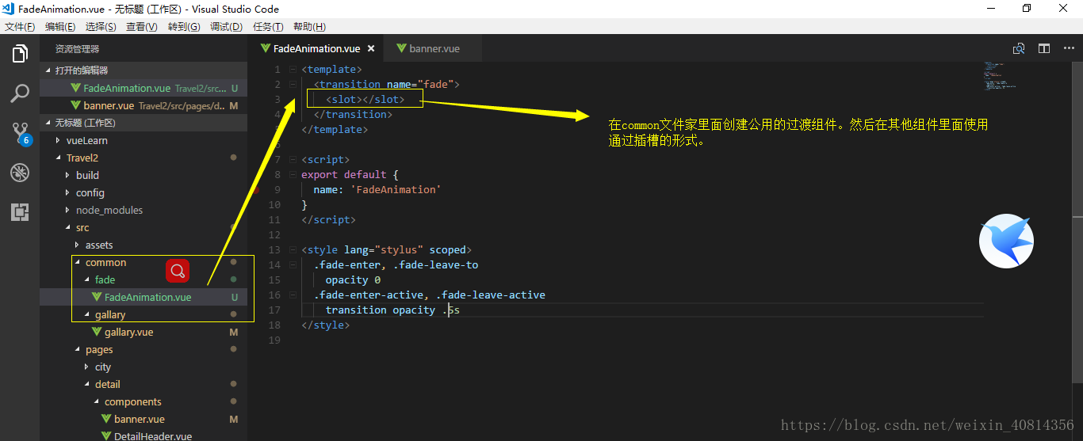Screen dimensions: 1083x441
Task: Fold the transition block at line 2
Action: (x=293, y=85)
